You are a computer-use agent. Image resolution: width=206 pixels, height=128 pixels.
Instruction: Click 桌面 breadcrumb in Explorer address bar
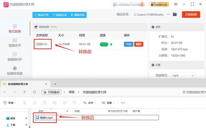(x=71, y=92)
